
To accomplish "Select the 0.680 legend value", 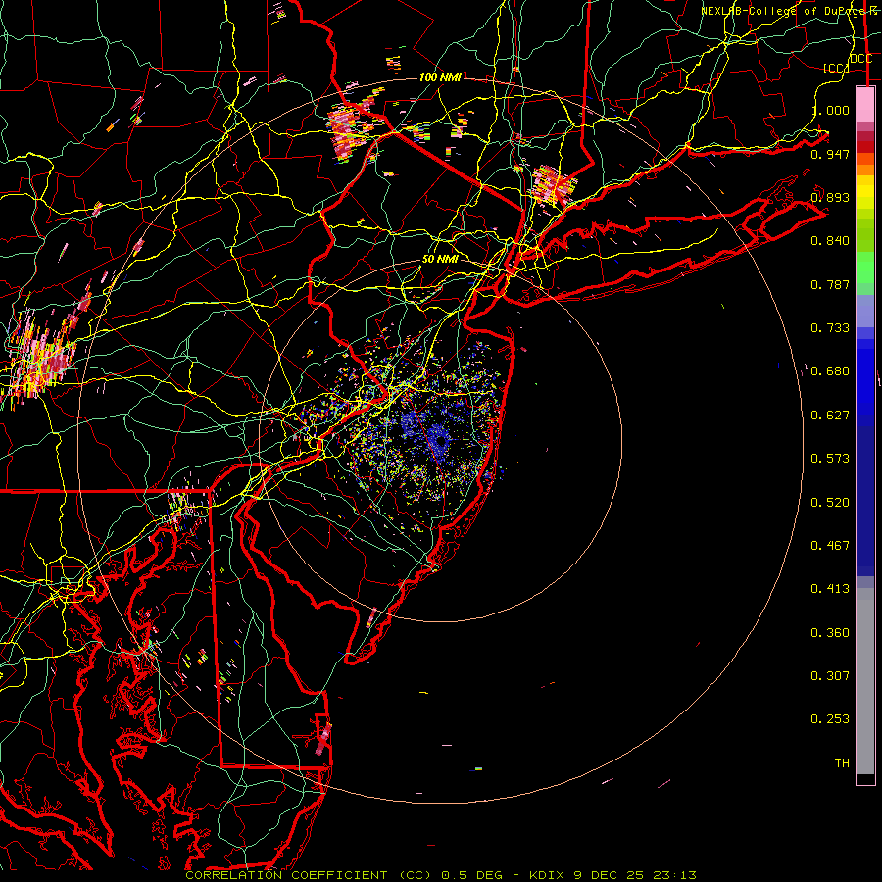I will tap(830, 371).
